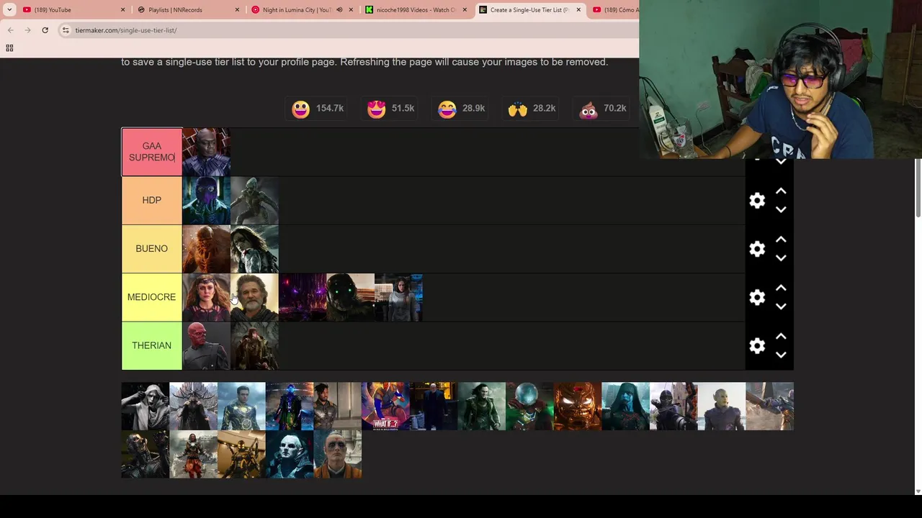
Task: Click the page vertical scrollbar
Action: [x=918, y=187]
